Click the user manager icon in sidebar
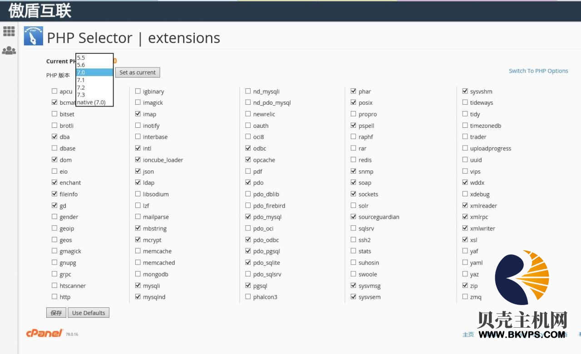 pos(9,51)
